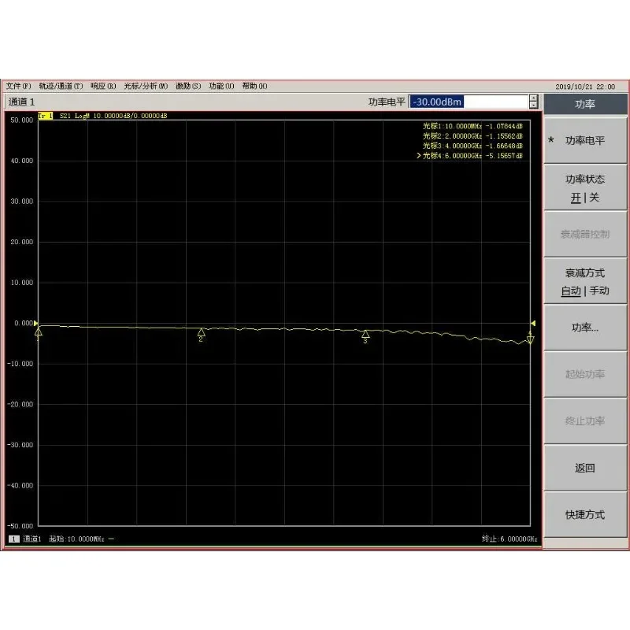
Task: Click the 快捷方式 soft key
Action: [x=585, y=515]
